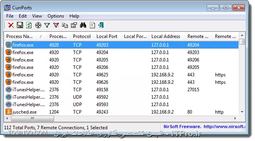Click the Firefox icon on port 49204 row
The width and height of the screenshot is (255, 141).
pyautogui.click(x=9, y=52)
